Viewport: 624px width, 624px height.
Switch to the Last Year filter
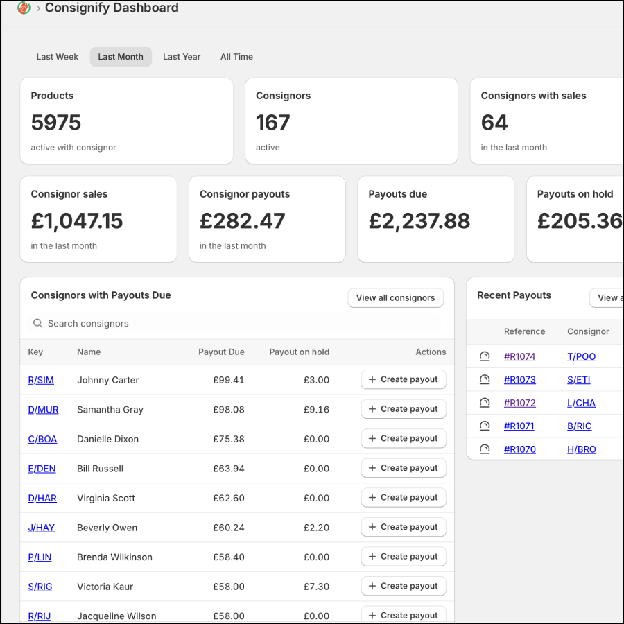click(182, 57)
